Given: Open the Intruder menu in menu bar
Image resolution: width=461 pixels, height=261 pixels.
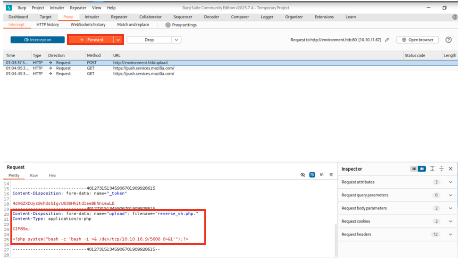Looking at the screenshot, I should tap(57, 8).
